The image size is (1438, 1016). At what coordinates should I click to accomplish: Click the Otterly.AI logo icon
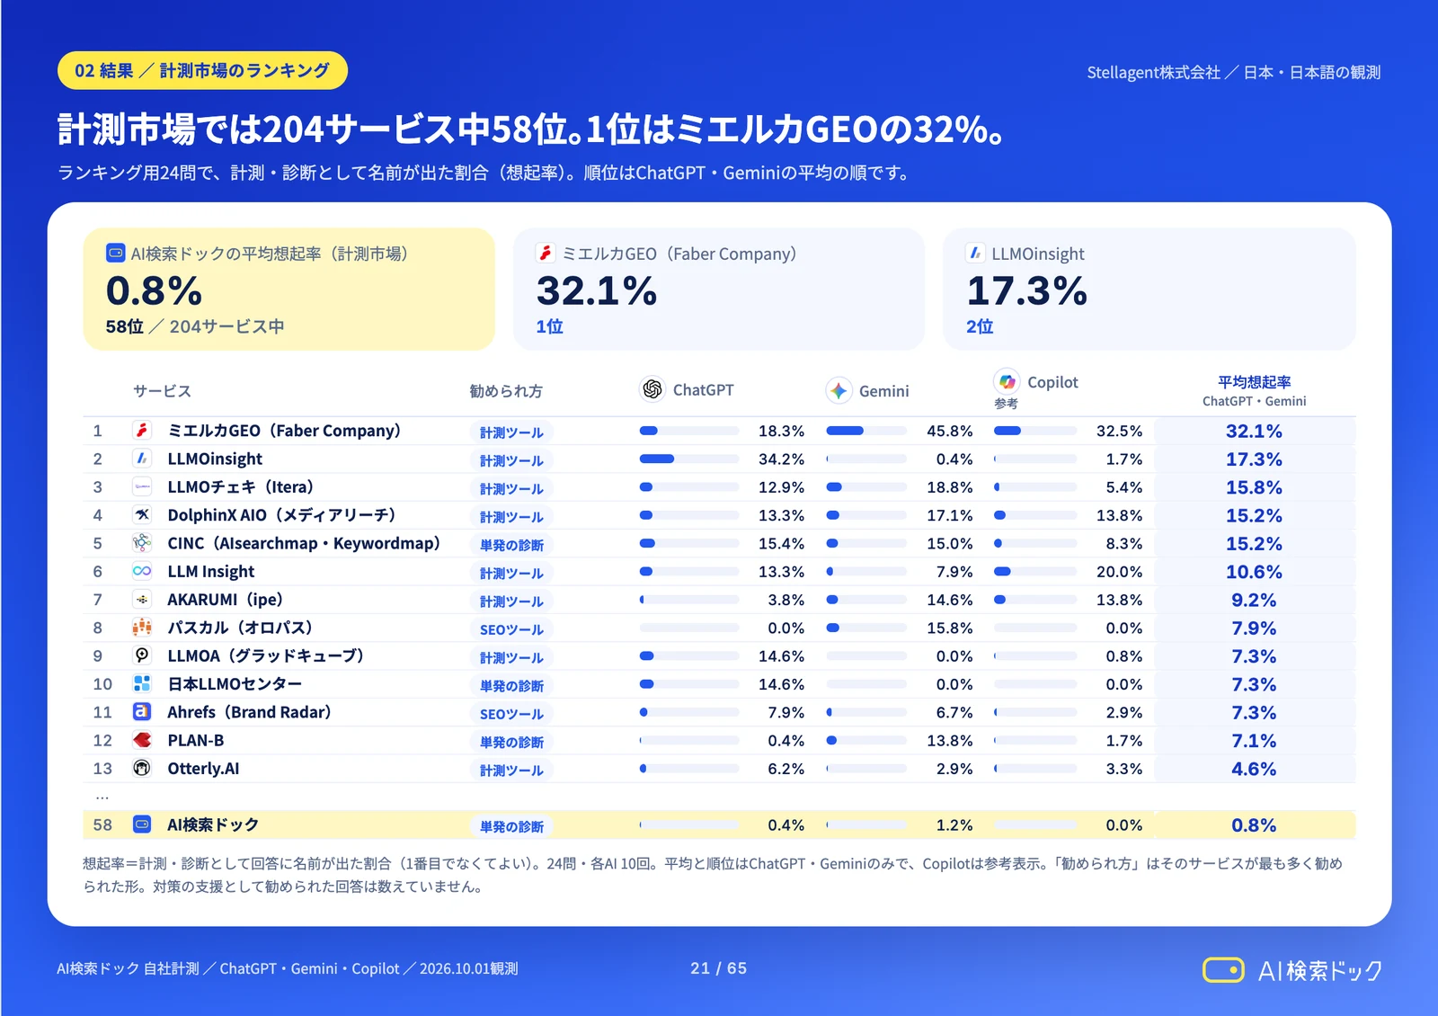tap(142, 769)
